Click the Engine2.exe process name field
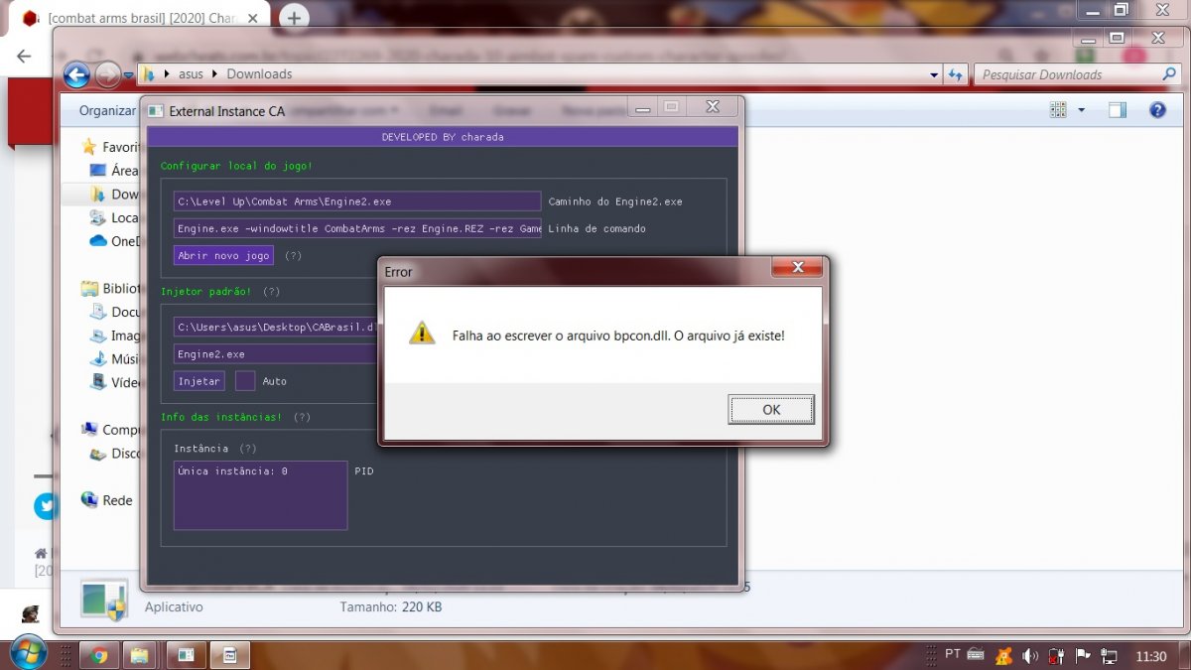 [275, 354]
